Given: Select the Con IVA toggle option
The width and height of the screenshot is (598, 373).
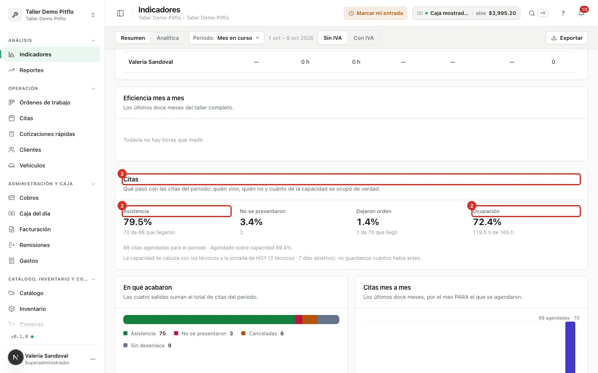Looking at the screenshot, I should (364, 38).
